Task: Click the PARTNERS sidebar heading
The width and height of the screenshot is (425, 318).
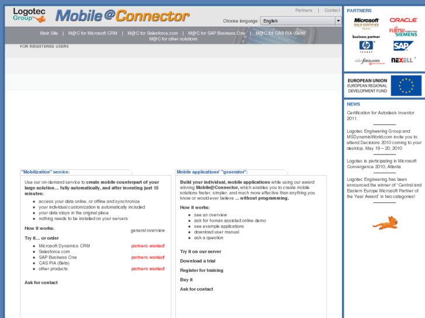Action: point(359,11)
